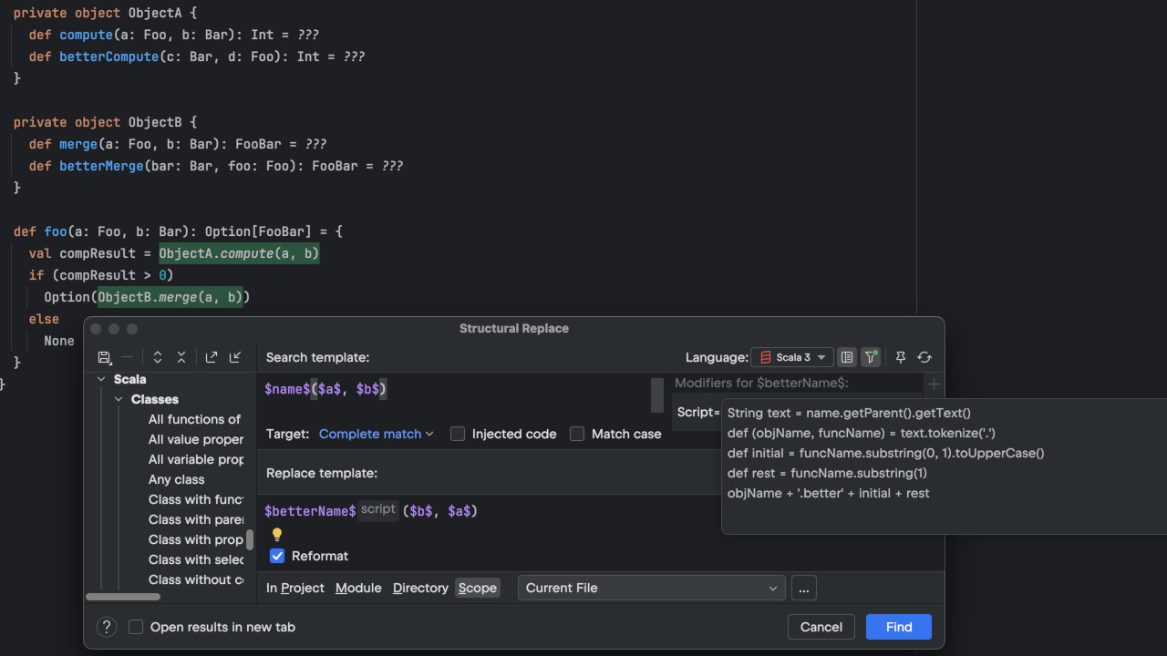Click the yellow lightbulb hint icon

pos(277,535)
